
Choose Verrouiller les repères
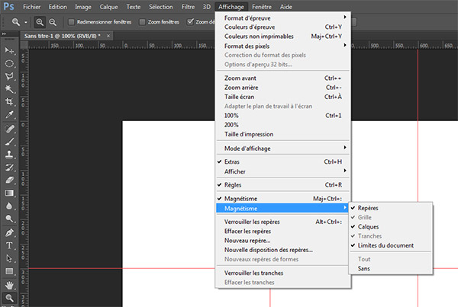click(x=283, y=222)
